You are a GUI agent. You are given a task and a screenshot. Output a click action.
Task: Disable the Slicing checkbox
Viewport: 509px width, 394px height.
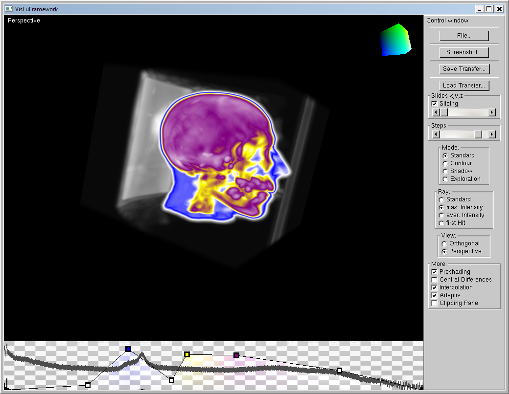click(434, 103)
